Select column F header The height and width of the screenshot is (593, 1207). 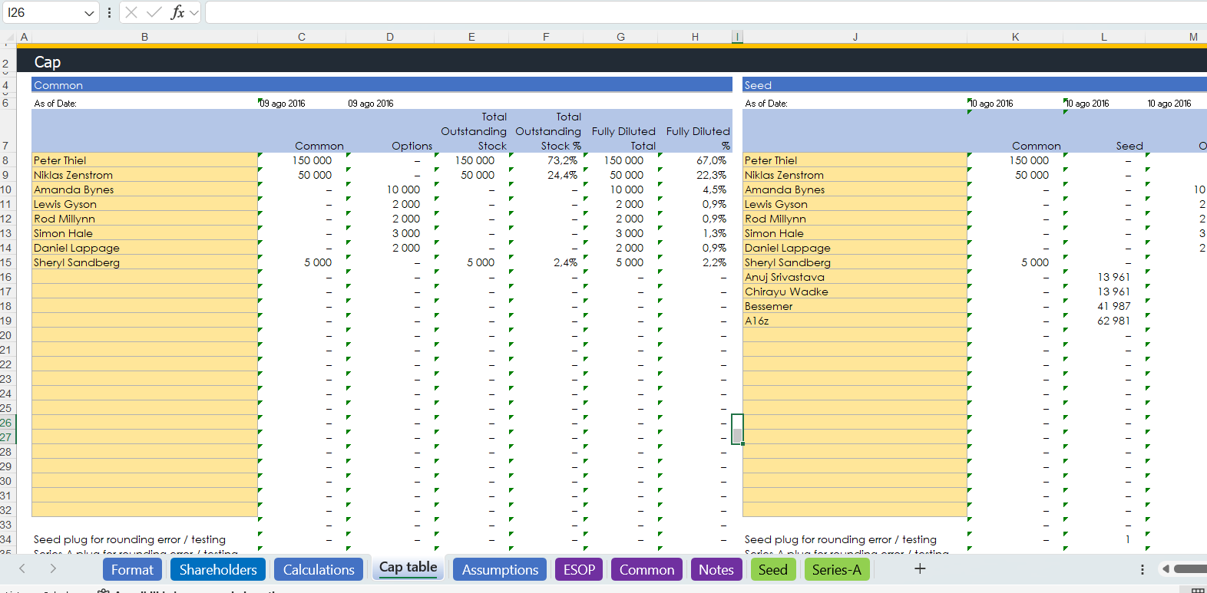[546, 37]
